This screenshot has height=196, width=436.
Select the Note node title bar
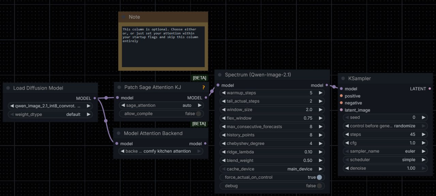coord(163,17)
